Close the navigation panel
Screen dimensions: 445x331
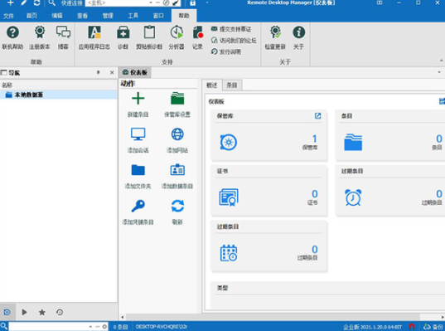tap(112, 72)
